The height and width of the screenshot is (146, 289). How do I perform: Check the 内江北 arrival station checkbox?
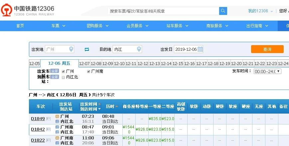[x=63, y=77]
